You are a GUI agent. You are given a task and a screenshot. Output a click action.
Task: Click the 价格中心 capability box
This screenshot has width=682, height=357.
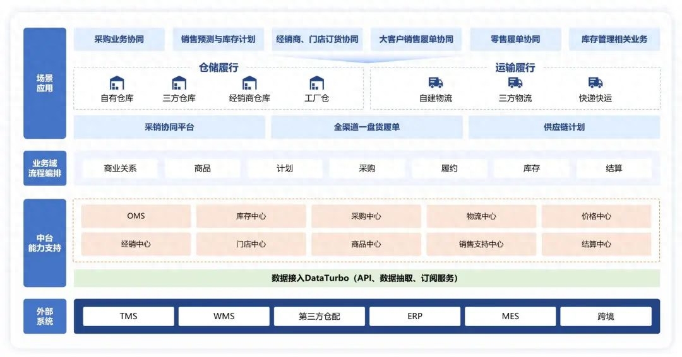click(596, 216)
